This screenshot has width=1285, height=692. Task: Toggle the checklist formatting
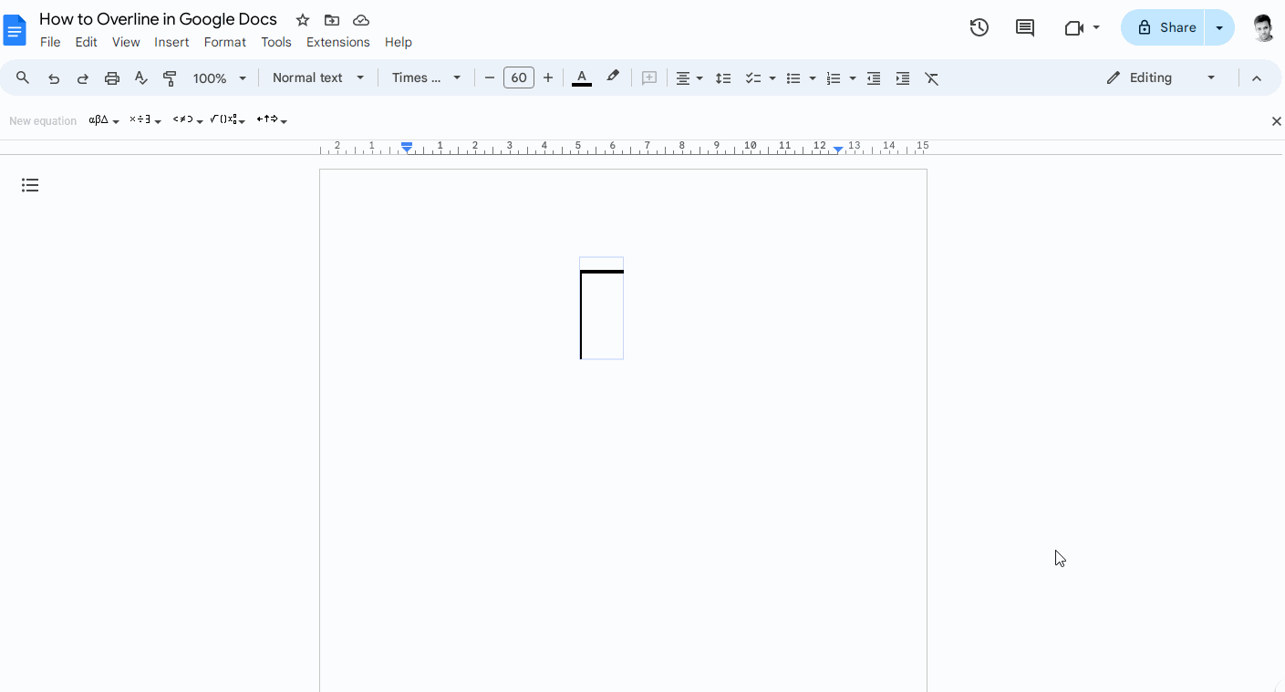coord(754,77)
